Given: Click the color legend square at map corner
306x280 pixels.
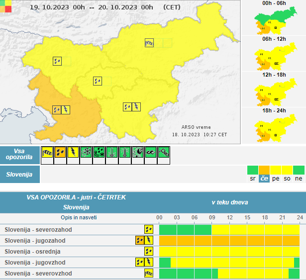Looking at the screenshot, I should (x=4, y=5).
